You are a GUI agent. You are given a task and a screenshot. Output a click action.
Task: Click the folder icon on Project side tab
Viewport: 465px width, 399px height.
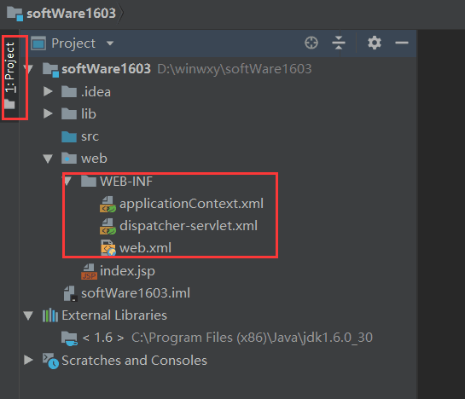coord(9,104)
